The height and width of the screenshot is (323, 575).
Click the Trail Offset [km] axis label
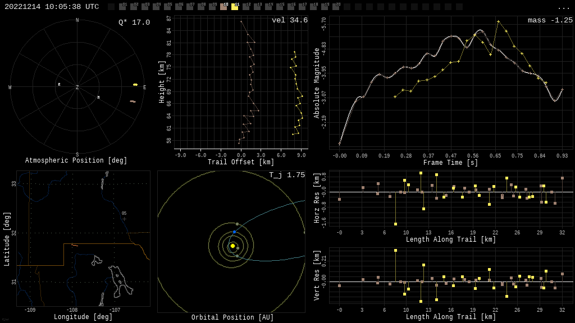coord(241,162)
